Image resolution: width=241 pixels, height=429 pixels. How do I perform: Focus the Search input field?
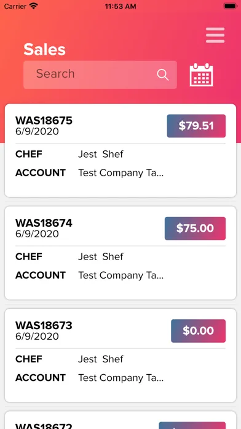tap(100, 75)
